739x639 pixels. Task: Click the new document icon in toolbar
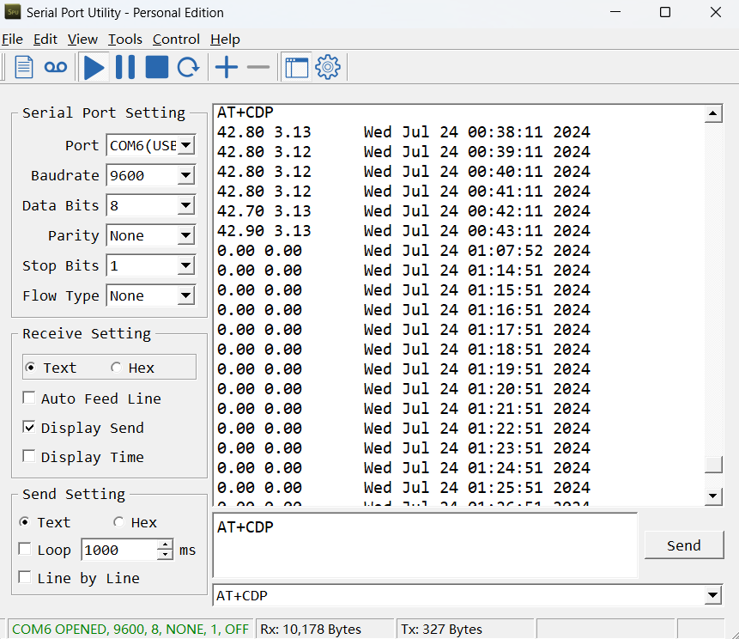pos(23,67)
